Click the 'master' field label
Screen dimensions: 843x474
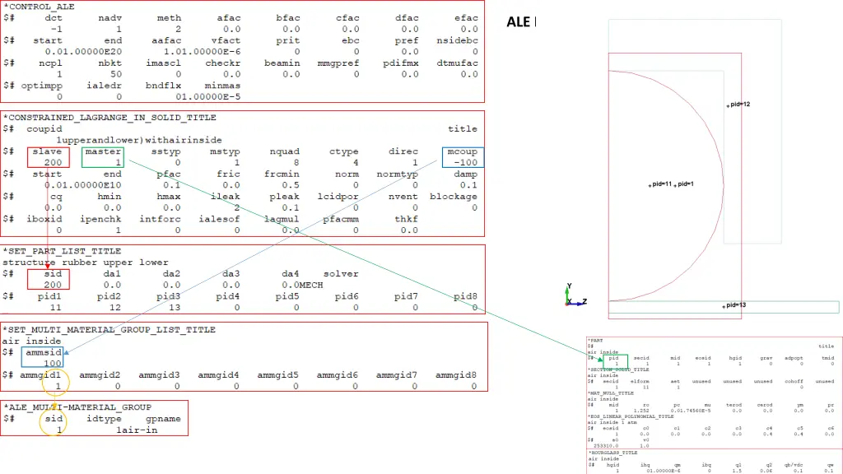pos(103,151)
